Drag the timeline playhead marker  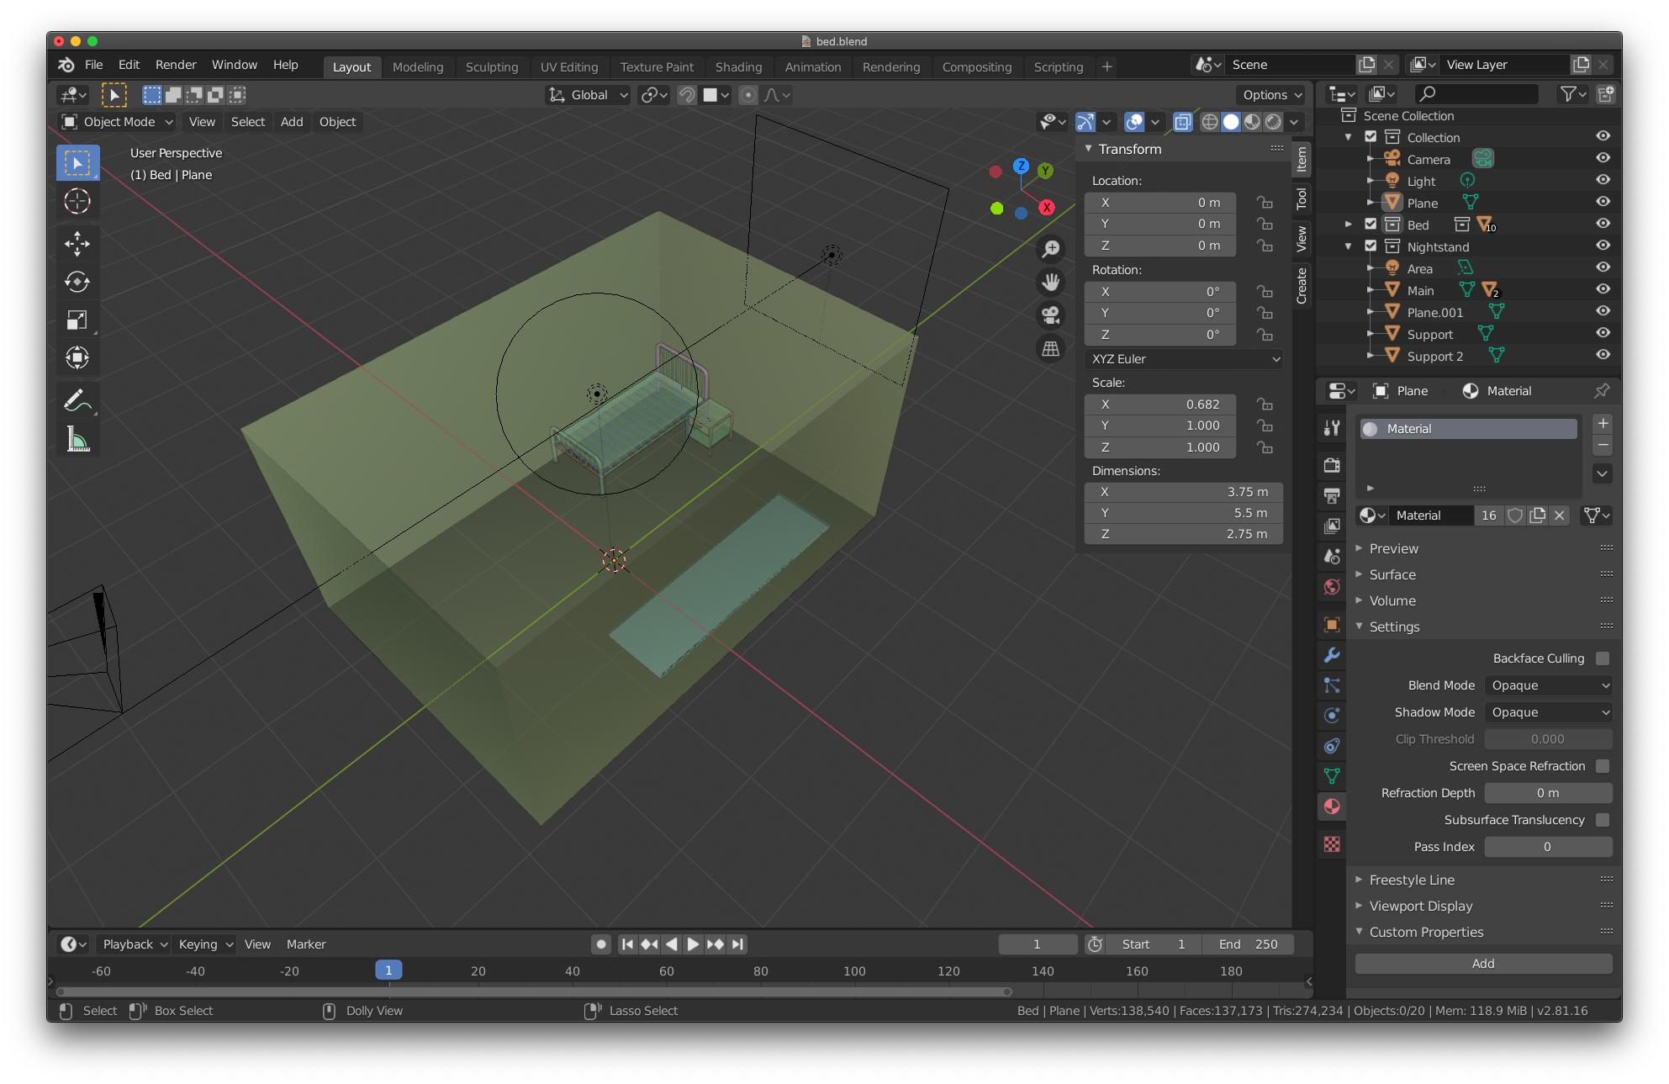pyautogui.click(x=389, y=970)
